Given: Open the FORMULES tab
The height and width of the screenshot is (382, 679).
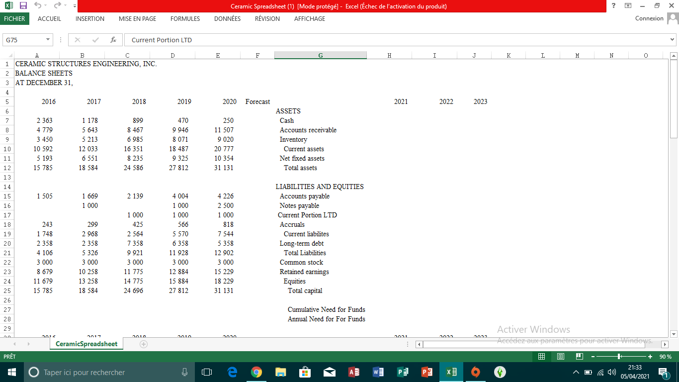Looking at the screenshot, I should [x=185, y=18].
